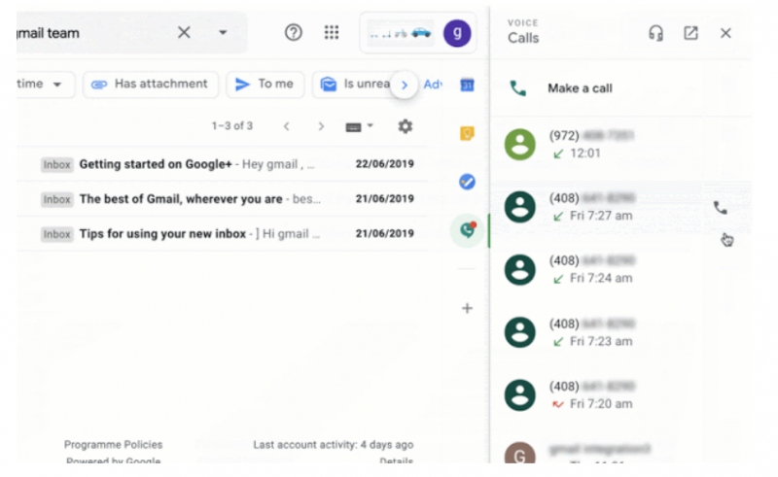
Task: Open Google Tasks side panel icon
Action: coord(467,182)
